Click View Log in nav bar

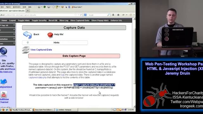tap(64, 20)
